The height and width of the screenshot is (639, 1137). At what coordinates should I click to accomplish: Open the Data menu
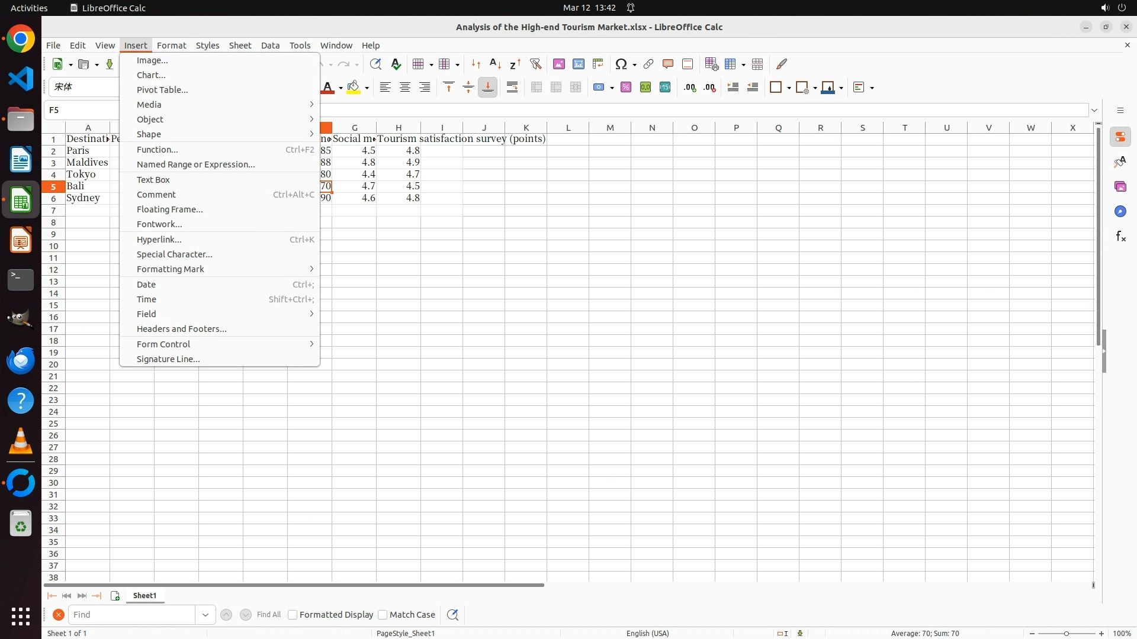(x=270, y=46)
